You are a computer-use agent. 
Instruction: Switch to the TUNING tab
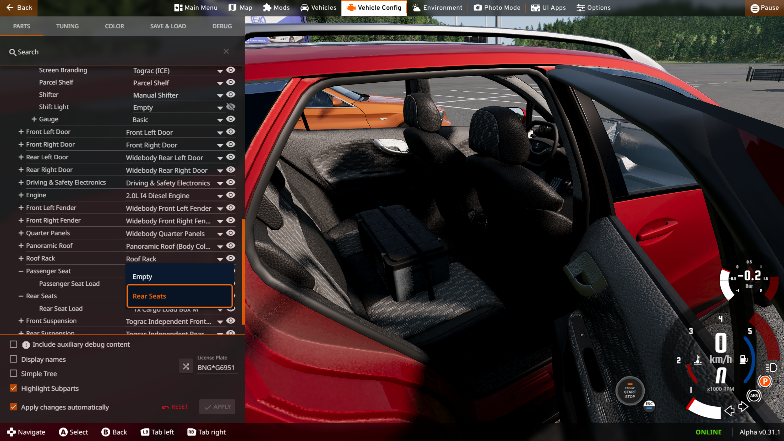coord(67,26)
